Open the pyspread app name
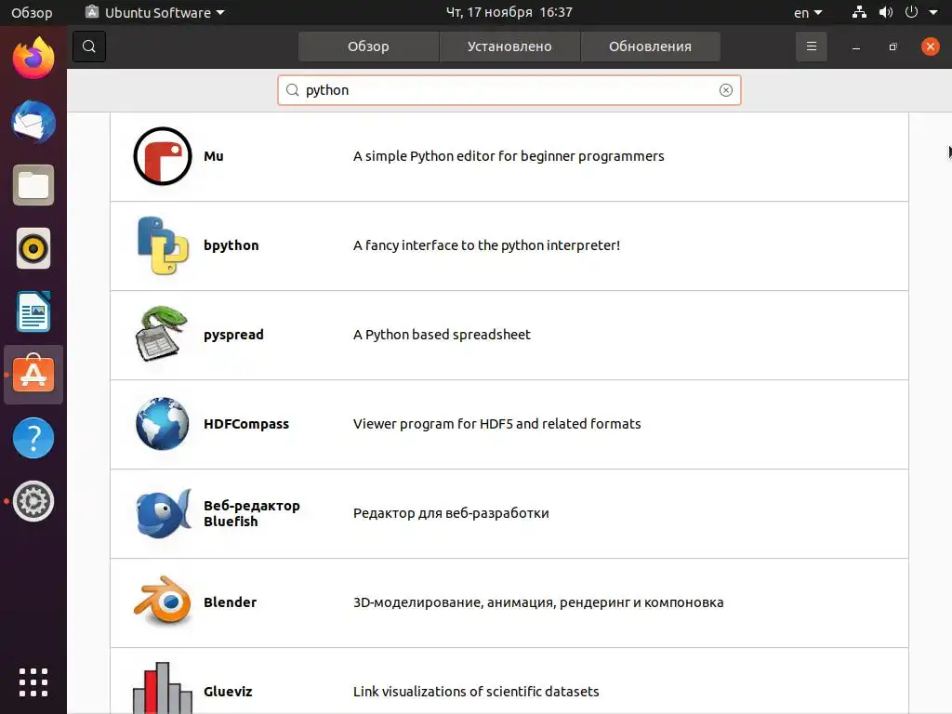The height and width of the screenshot is (714, 952). pos(233,335)
